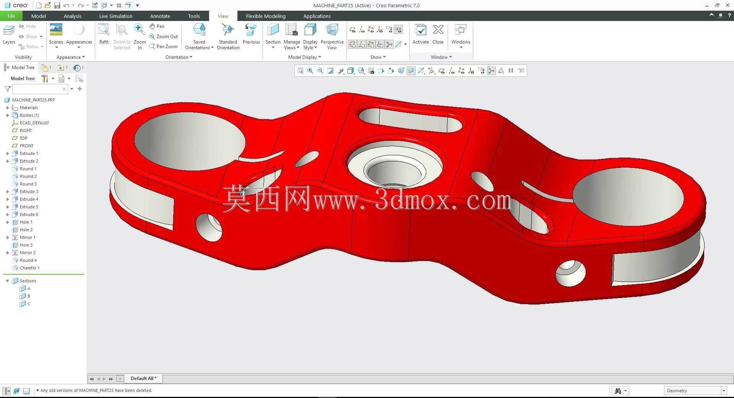Click the Open file folder icon
The height and width of the screenshot is (398, 734).
coord(47,5)
